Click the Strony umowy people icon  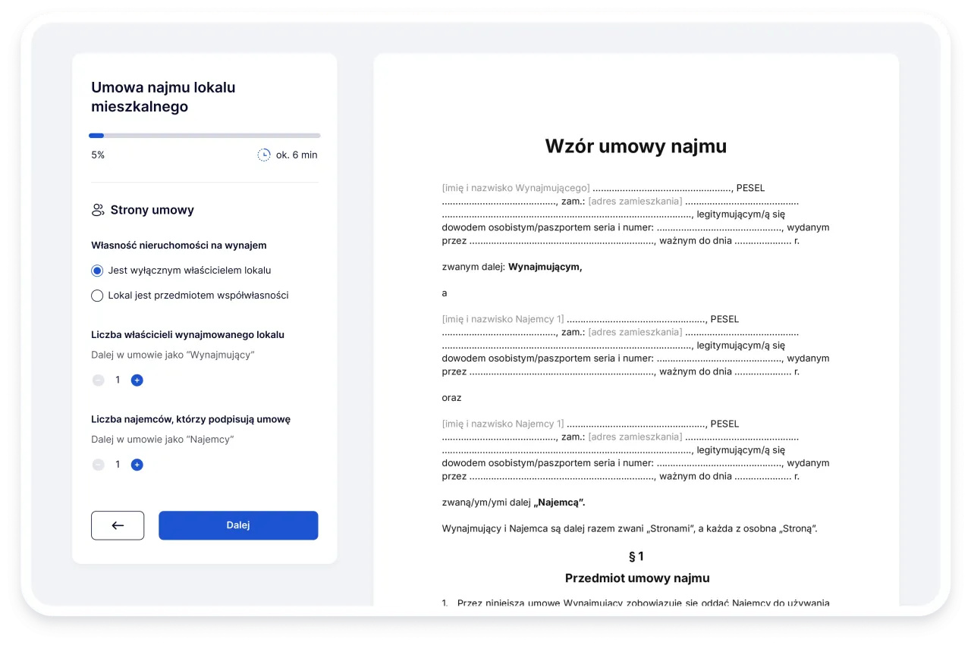point(97,209)
